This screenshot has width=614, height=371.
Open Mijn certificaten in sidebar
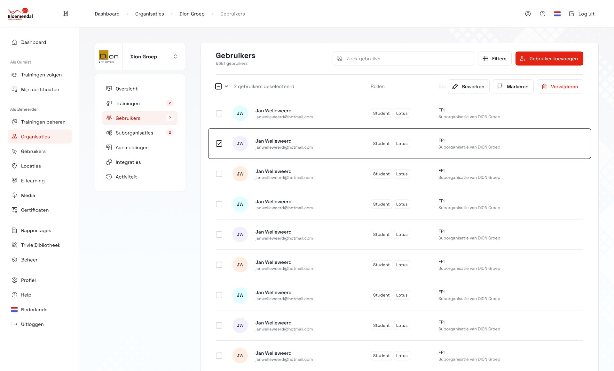pos(40,89)
